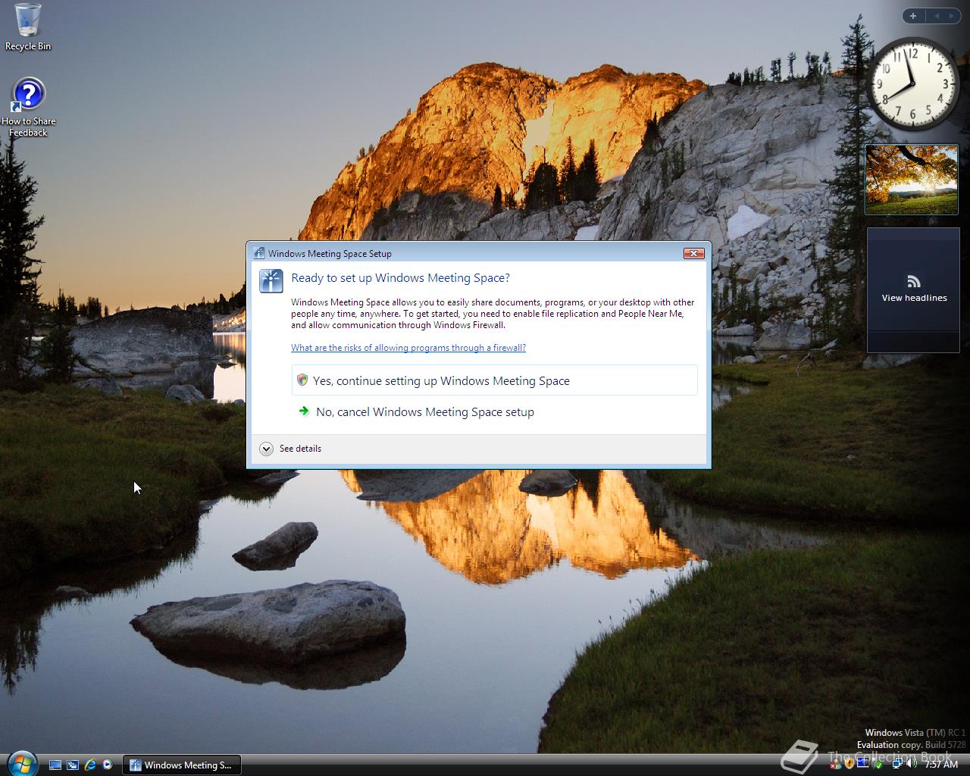Viewport: 970px width, 776px height.
Task: Open the Recycle Bin desktop icon
Action: tap(28, 27)
